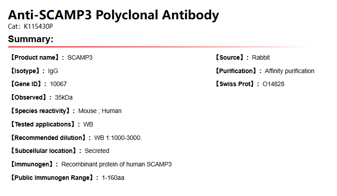Screen dimensions: 337x196
Task: Click the Anti-SCAMP3 Polyclonal Antibody title
Action: 113,15
